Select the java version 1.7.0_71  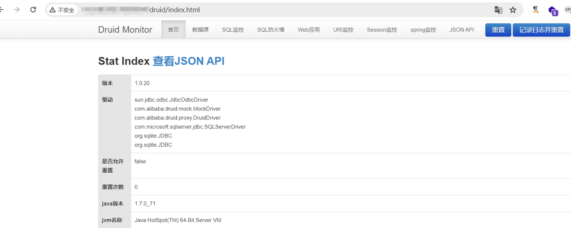[145, 204]
